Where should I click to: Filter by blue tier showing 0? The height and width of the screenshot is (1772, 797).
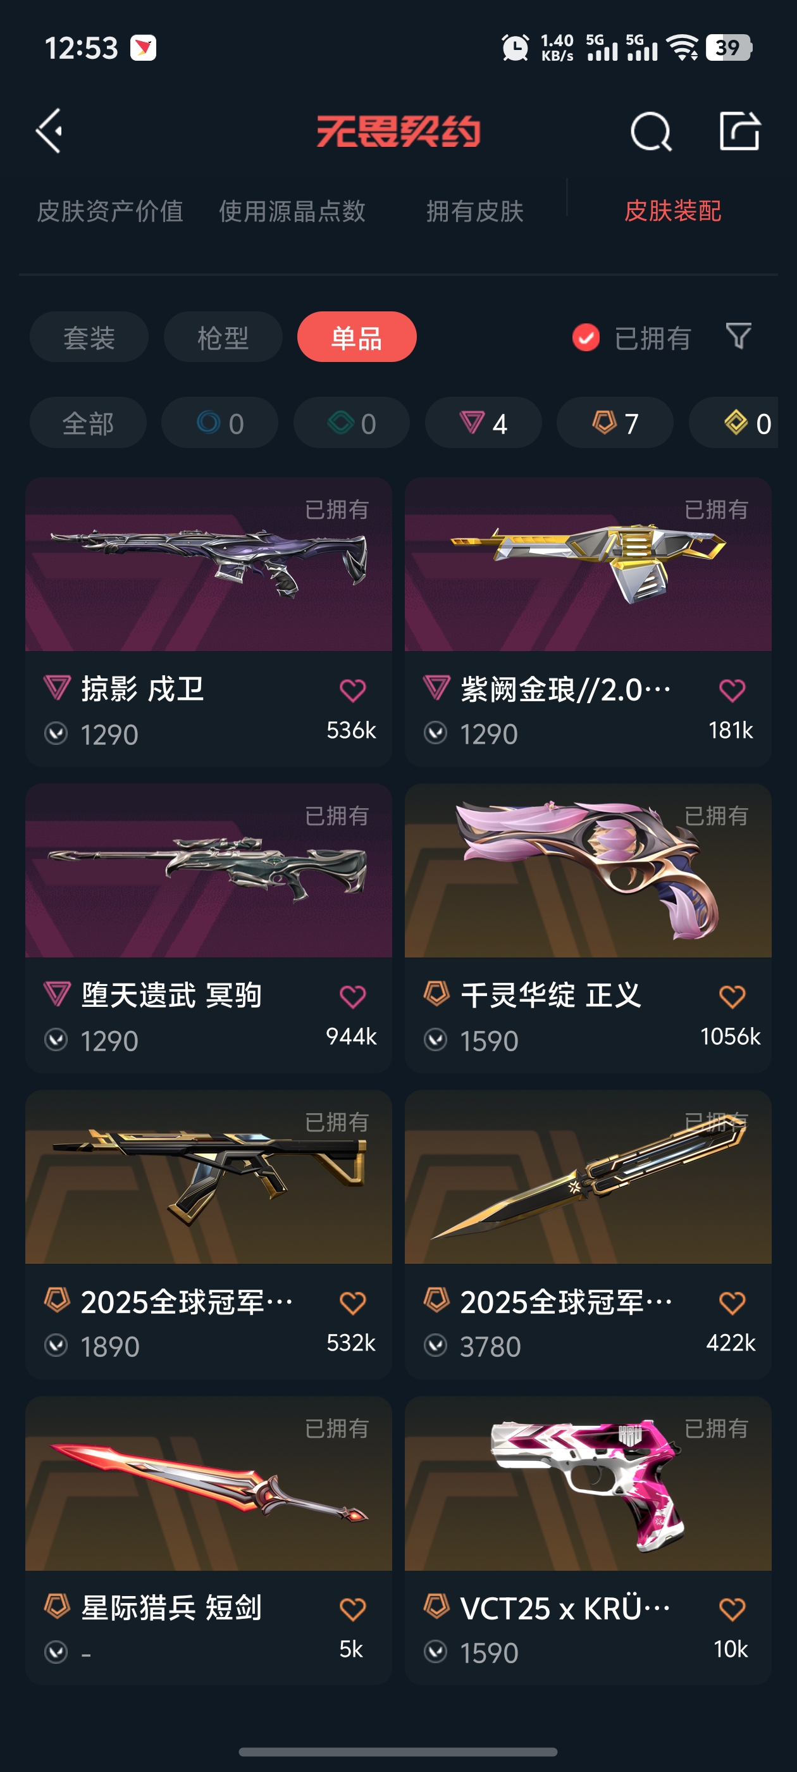pos(219,422)
